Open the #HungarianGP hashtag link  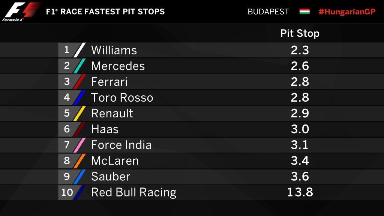[347, 12]
